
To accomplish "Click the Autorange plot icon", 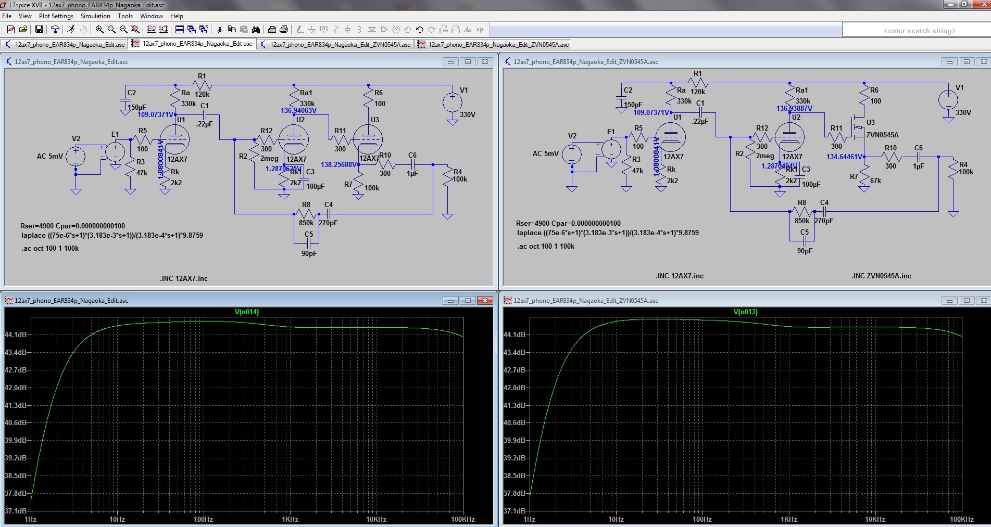I will pyautogui.click(x=164, y=30).
